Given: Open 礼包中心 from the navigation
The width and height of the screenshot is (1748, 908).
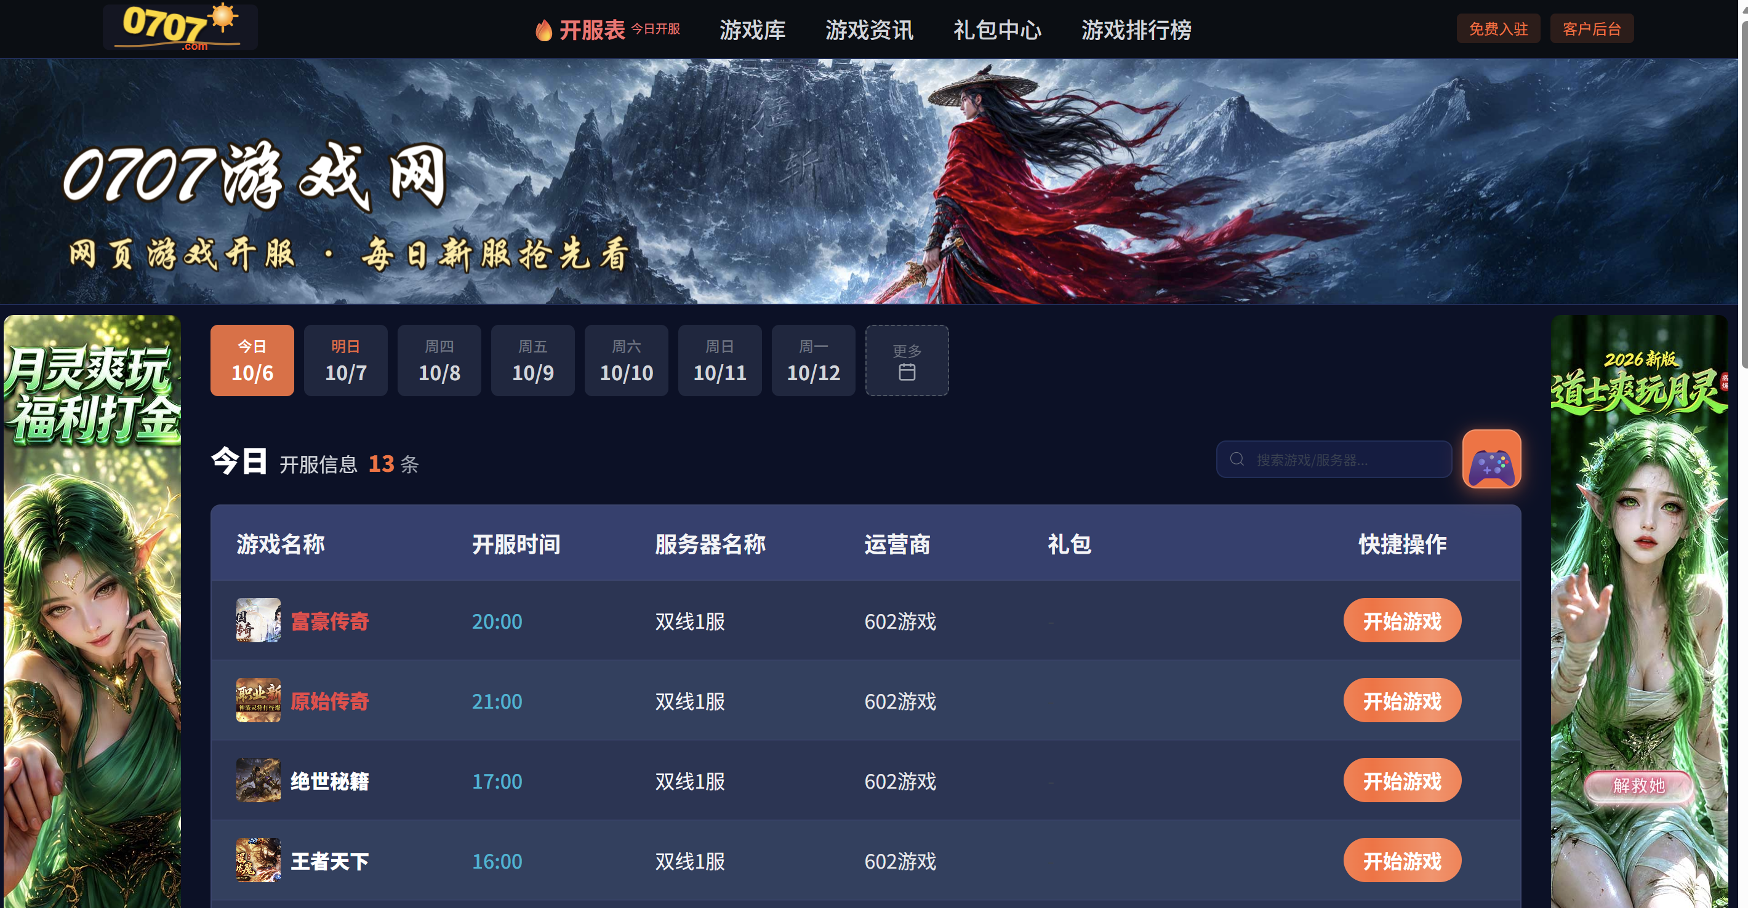Looking at the screenshot, I should click(998, 30).
